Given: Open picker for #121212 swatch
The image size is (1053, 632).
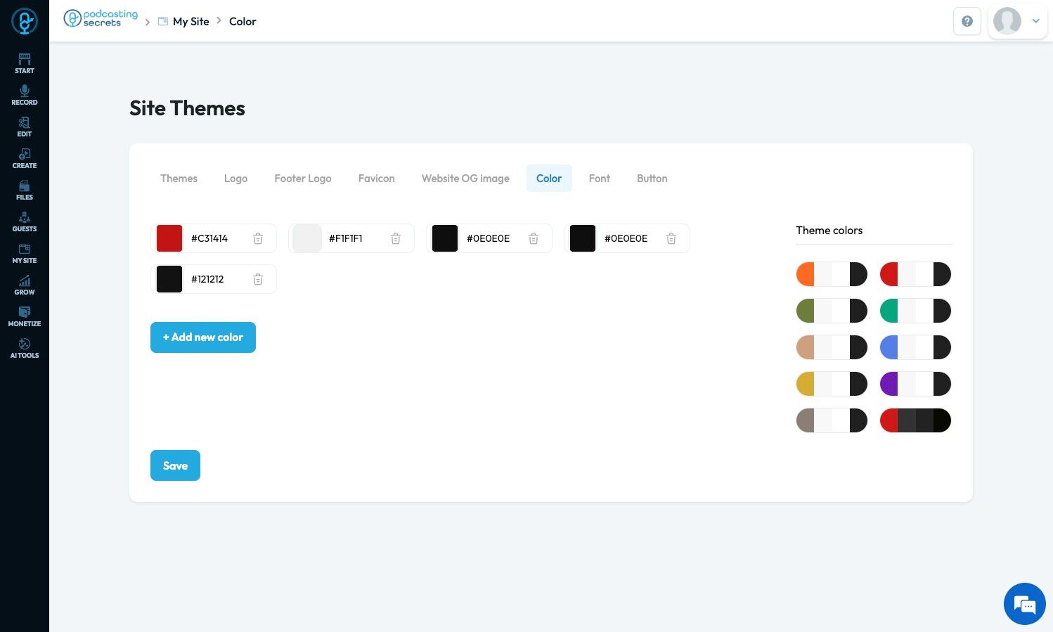Looking at the screenshot, I should [169, 279].
